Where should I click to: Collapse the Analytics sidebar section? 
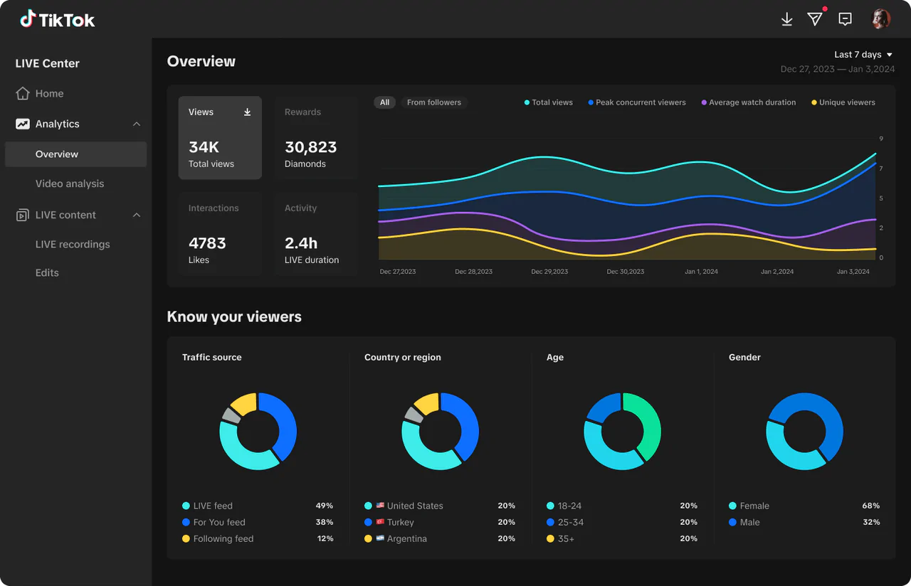pos(137,124)
